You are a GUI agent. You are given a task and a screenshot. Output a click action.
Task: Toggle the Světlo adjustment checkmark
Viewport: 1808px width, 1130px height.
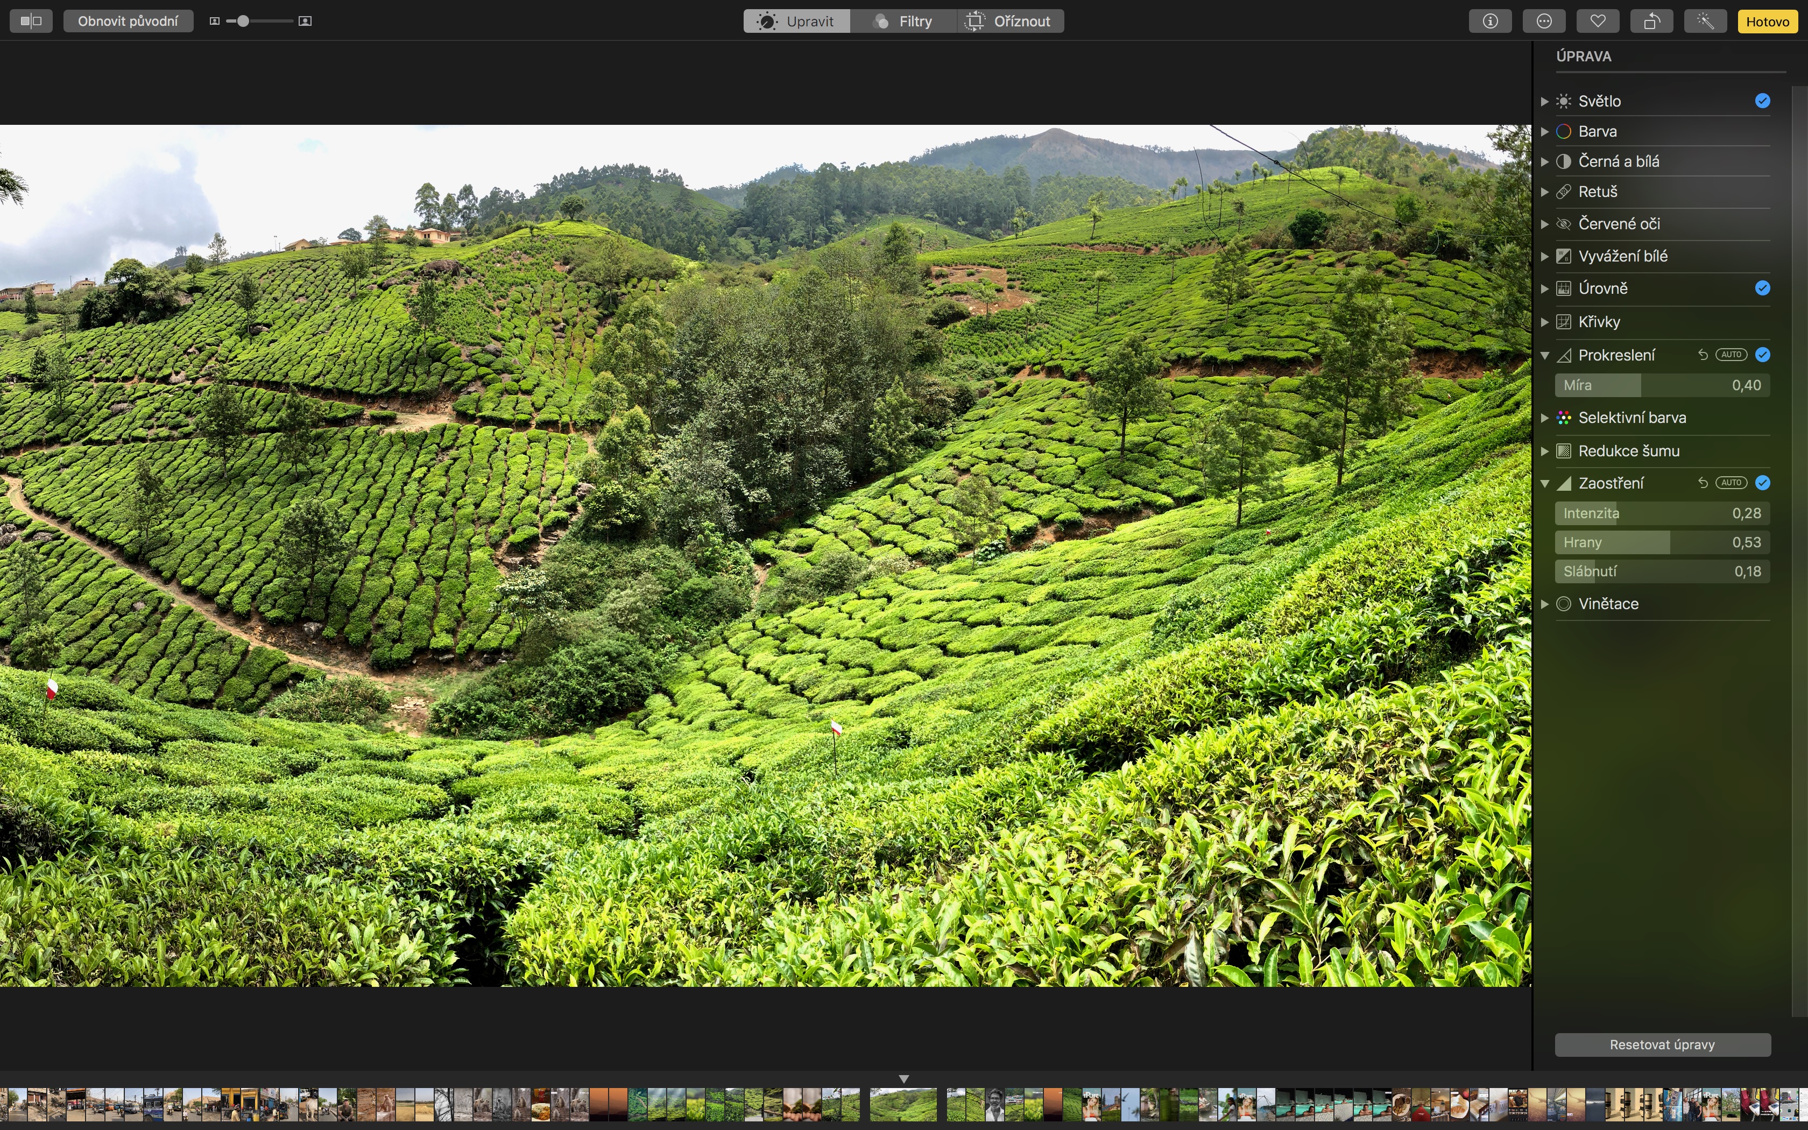[x=1762, y=101]
